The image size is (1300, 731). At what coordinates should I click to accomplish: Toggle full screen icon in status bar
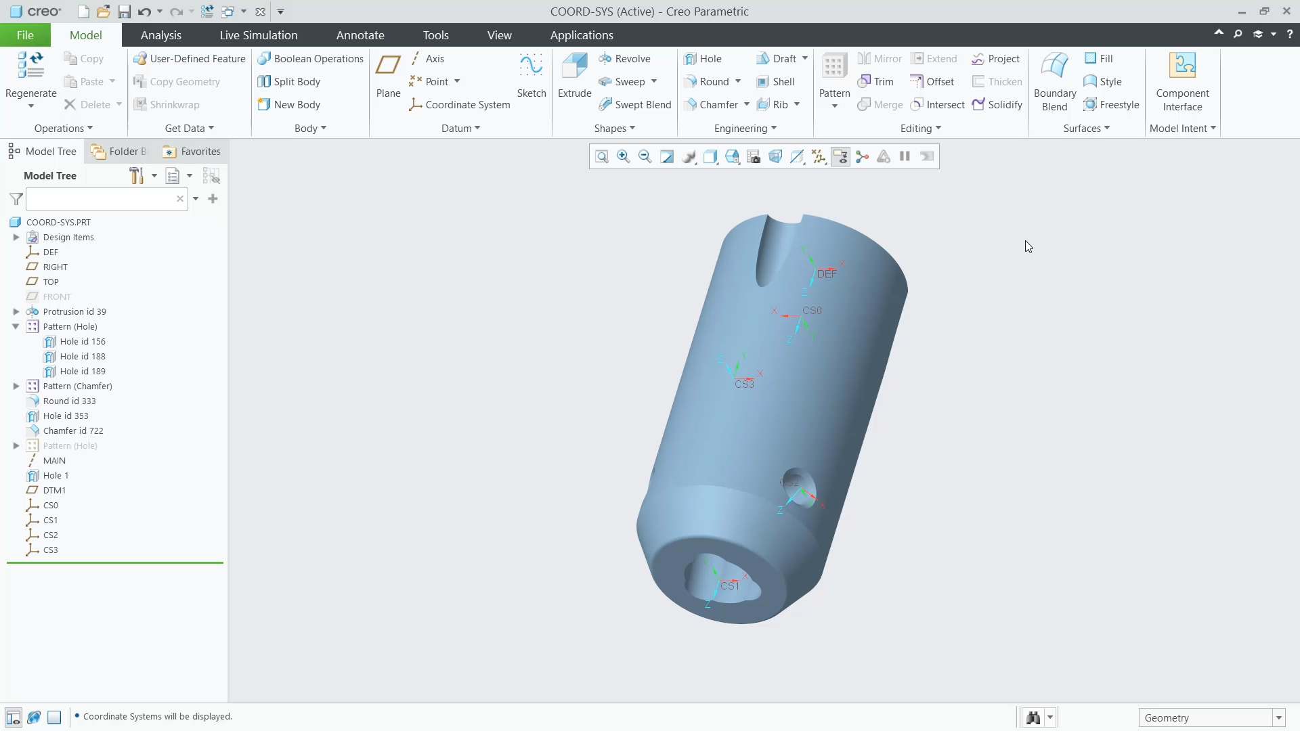[54, 717]
